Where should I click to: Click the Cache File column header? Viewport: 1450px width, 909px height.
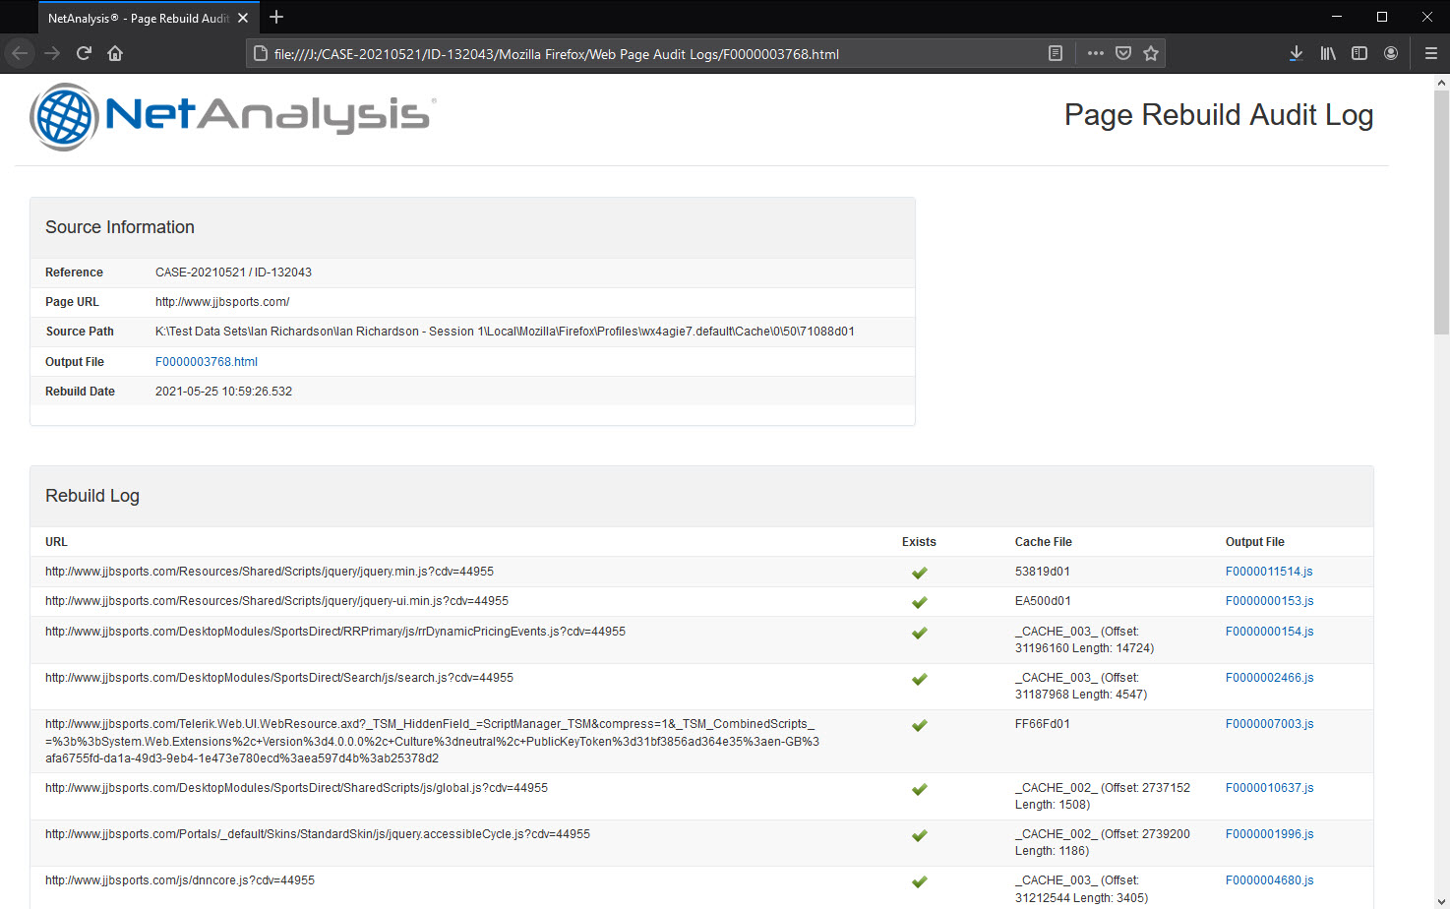(x=1044, y=542)
